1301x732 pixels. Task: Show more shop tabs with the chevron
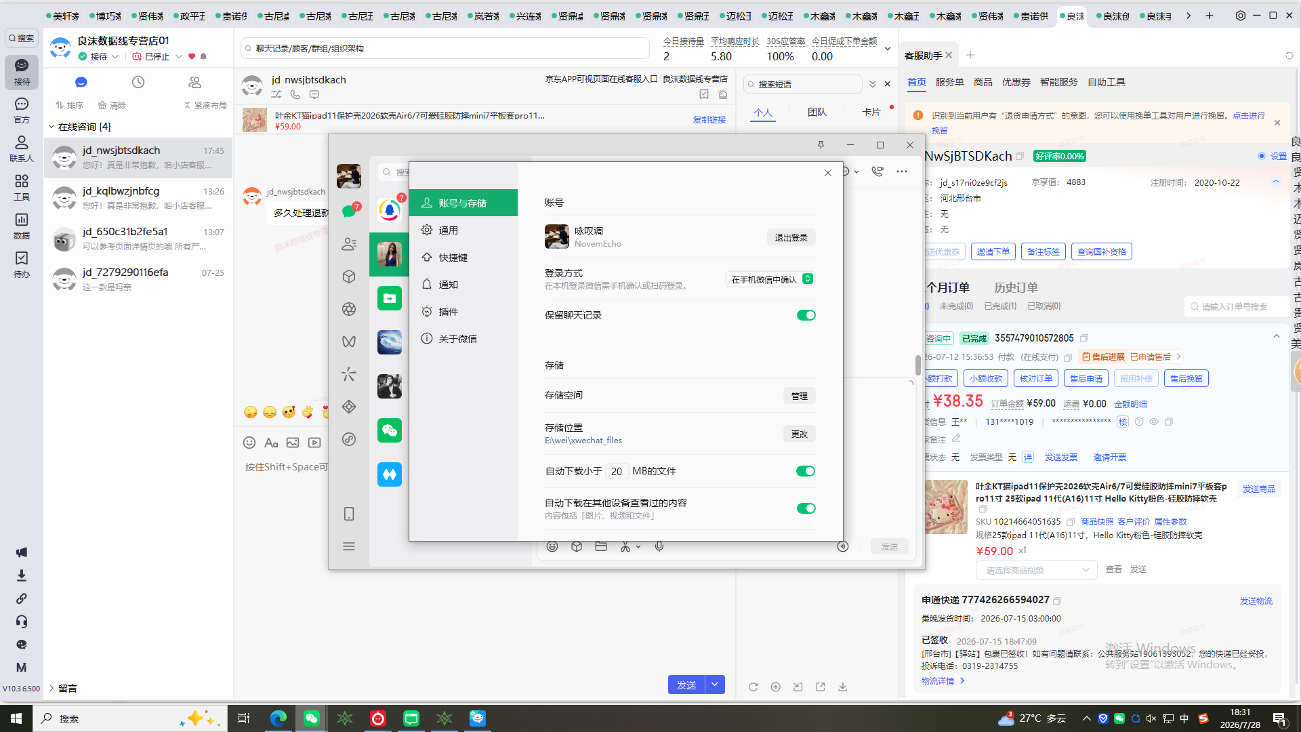[x=1189, y=16]
